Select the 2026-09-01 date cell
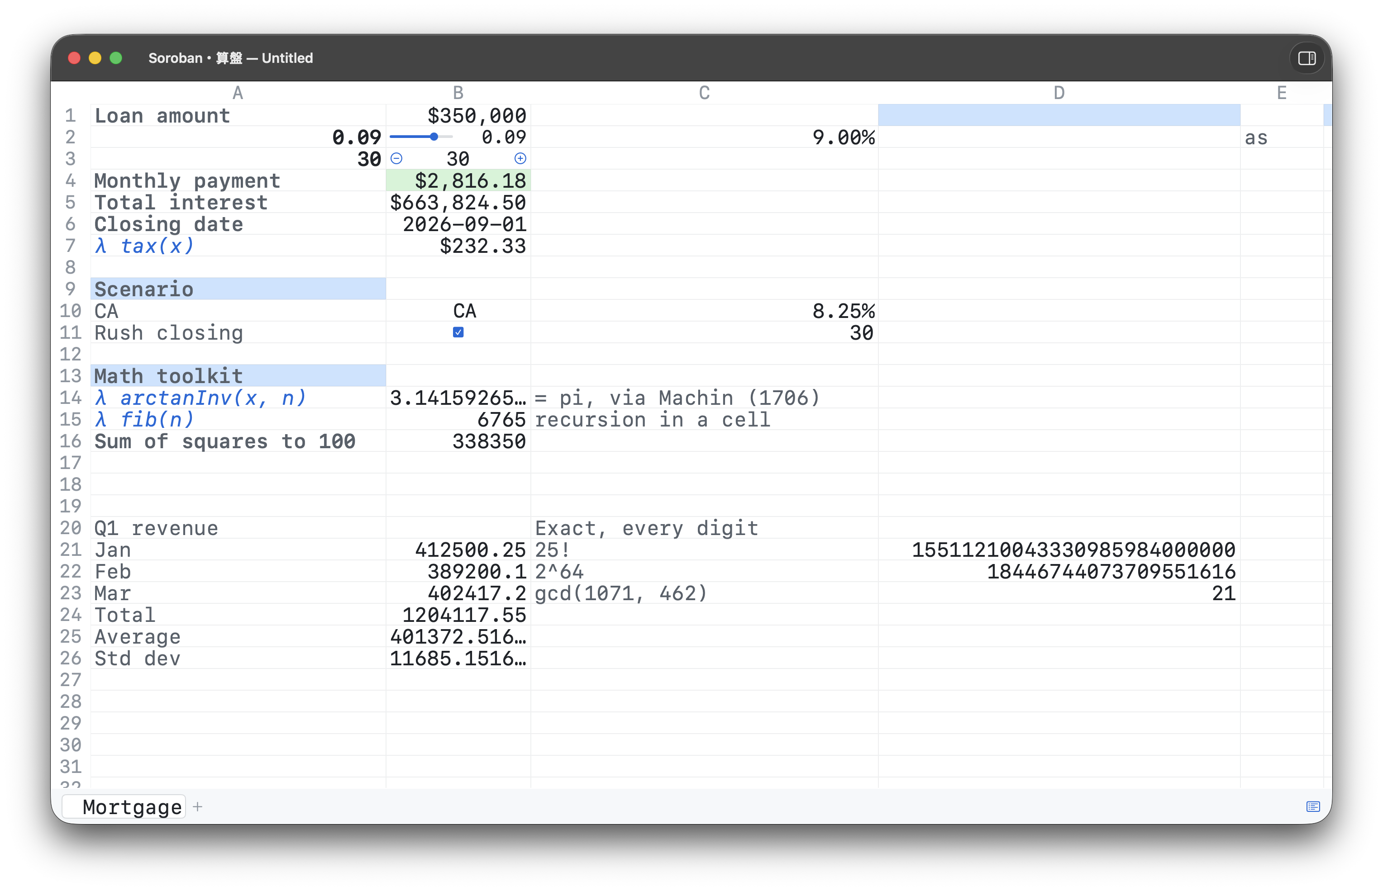The image size is (1383, 891). pos(458,224)
